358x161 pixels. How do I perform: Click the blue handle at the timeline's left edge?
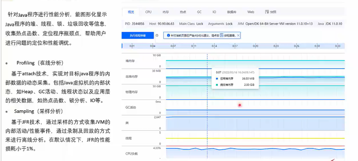click(x=122, y=46)
